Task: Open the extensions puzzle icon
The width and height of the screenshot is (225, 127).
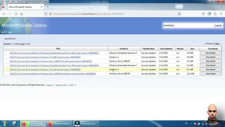Action: point(215,14)
